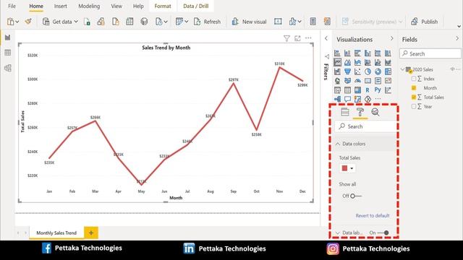Image resolution: width=463 pixels, height=260 pixels.
Task: Switch to the Insert ribbon tab
Action: [x=60, y=6]
